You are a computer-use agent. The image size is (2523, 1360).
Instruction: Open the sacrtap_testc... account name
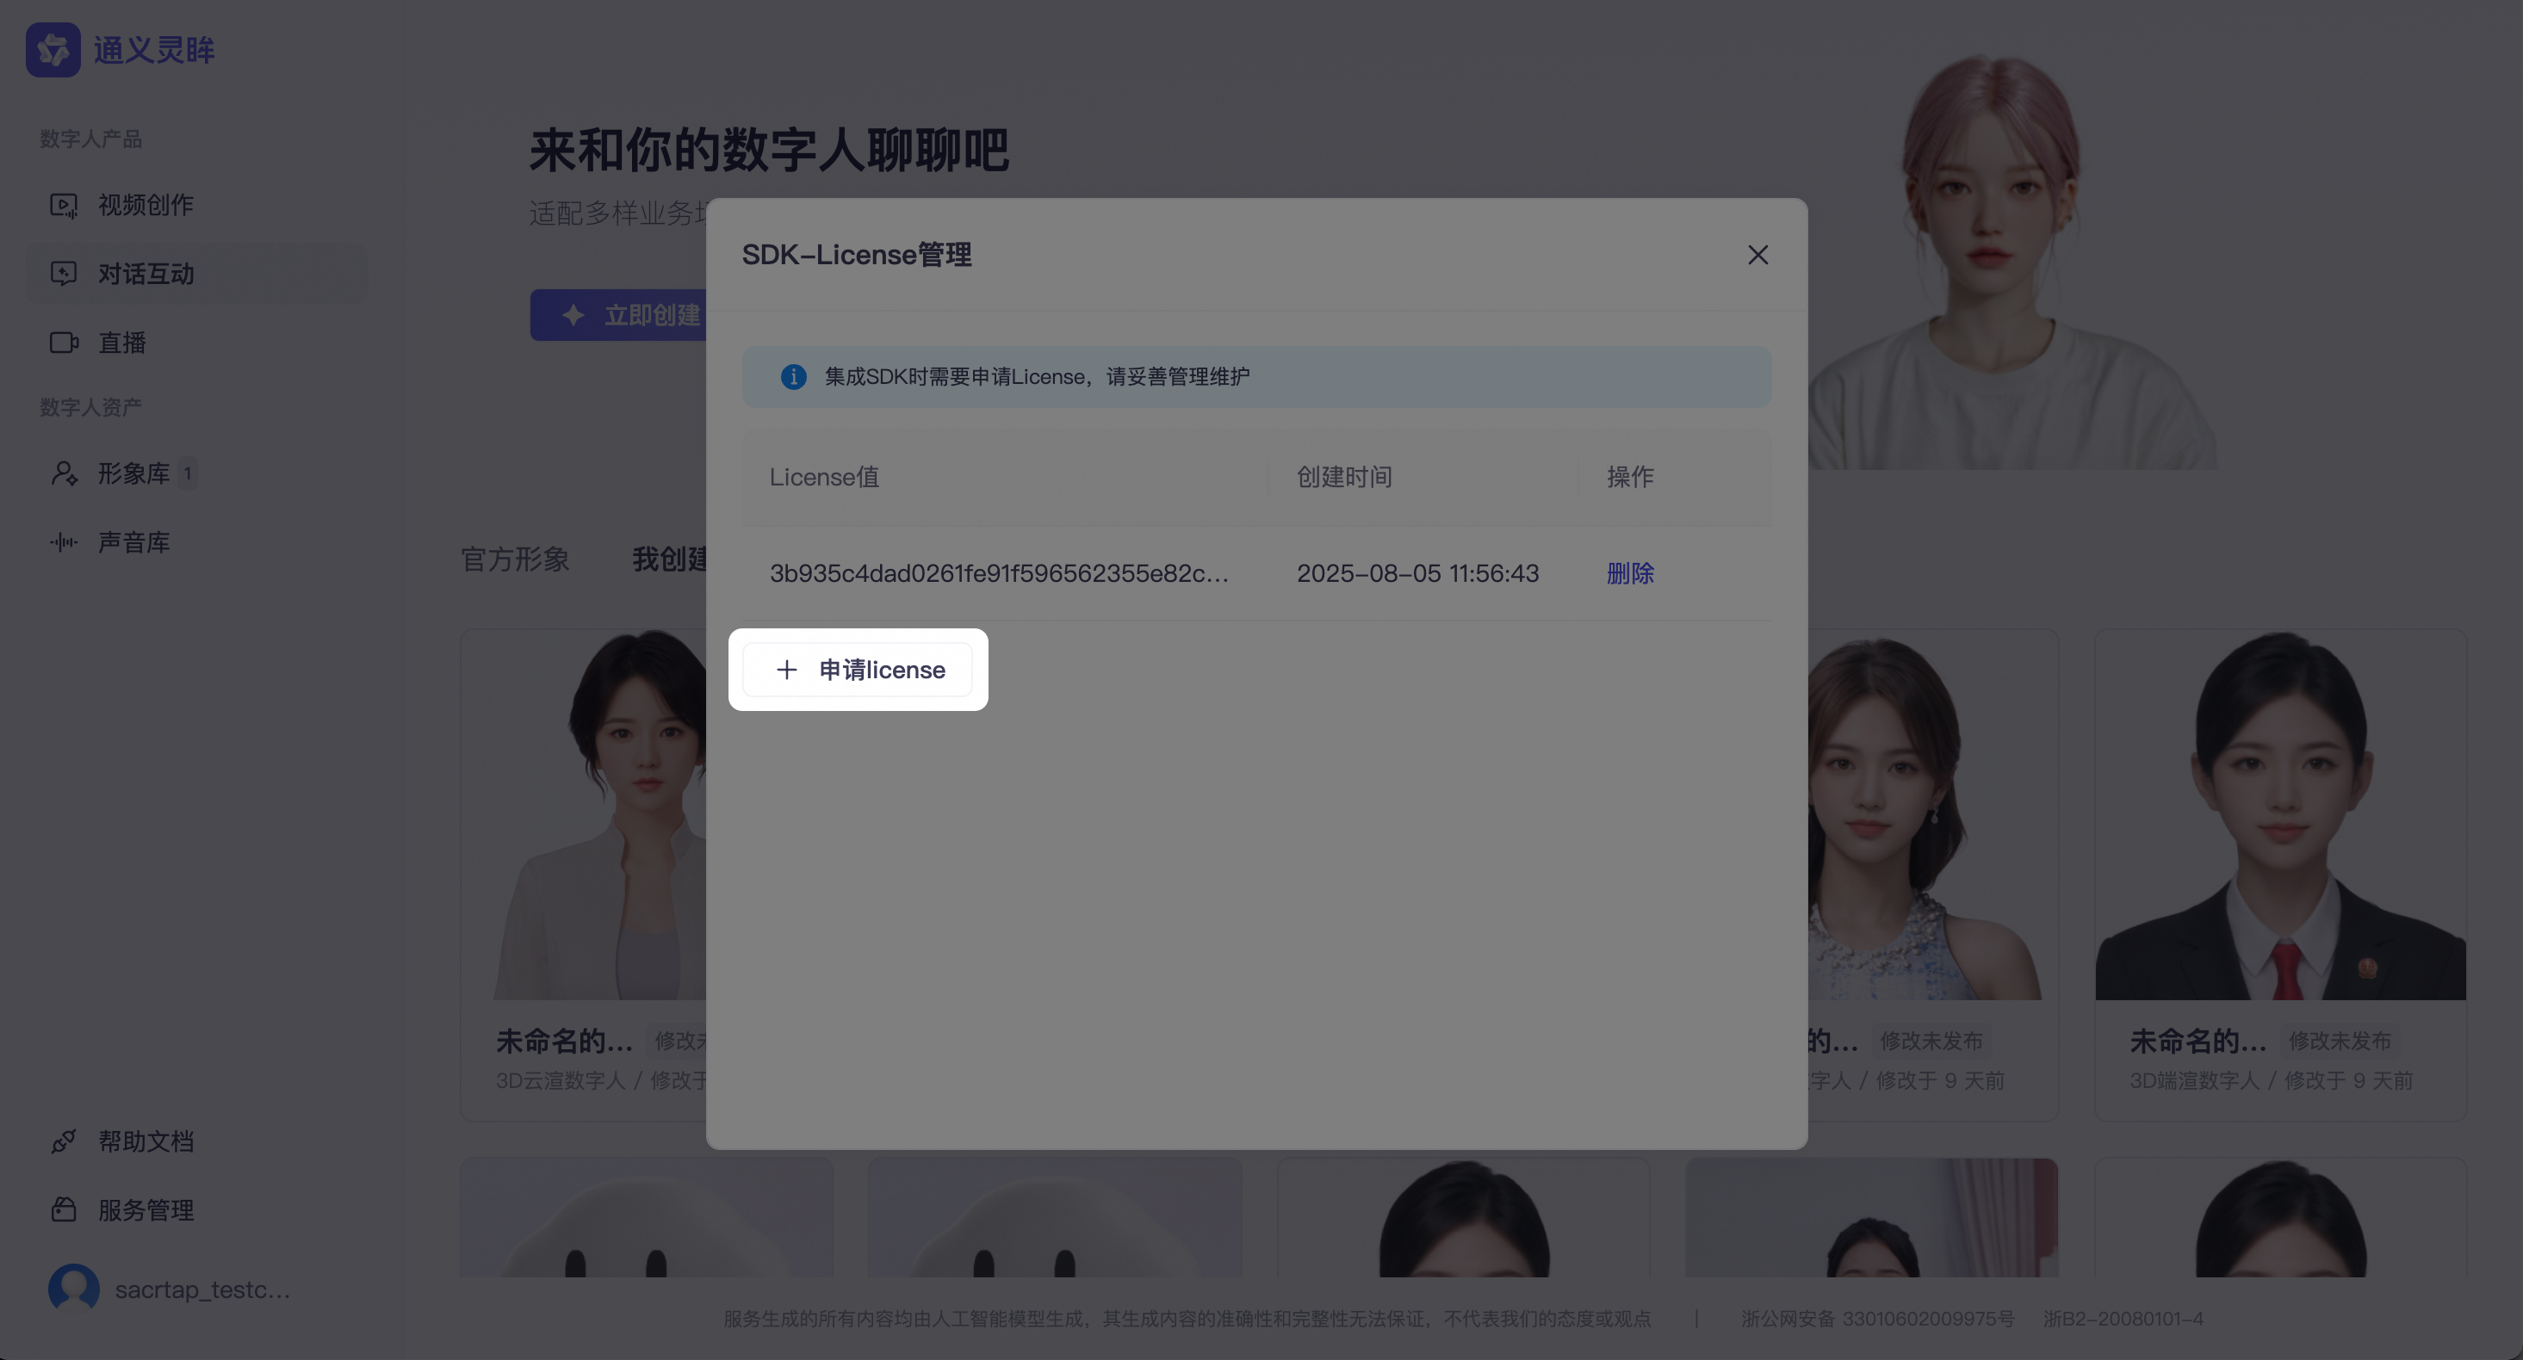coord(202,1289)
